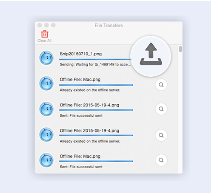Click avatar beside first Offline File: Mac.png
The image size is (211, 193).
coord(46,84)
